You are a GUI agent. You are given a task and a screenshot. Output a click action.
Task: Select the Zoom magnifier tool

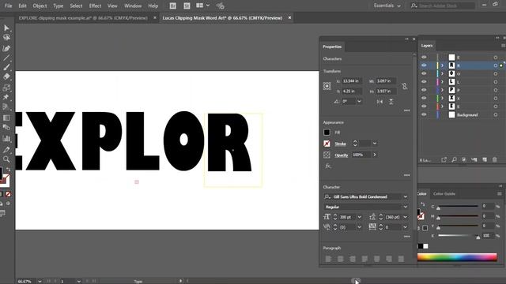click(6, 159)
